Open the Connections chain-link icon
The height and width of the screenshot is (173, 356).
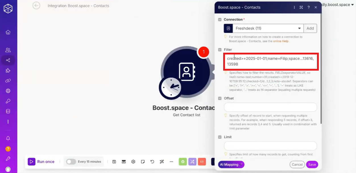pyautogui.click(x=8, y=81)
